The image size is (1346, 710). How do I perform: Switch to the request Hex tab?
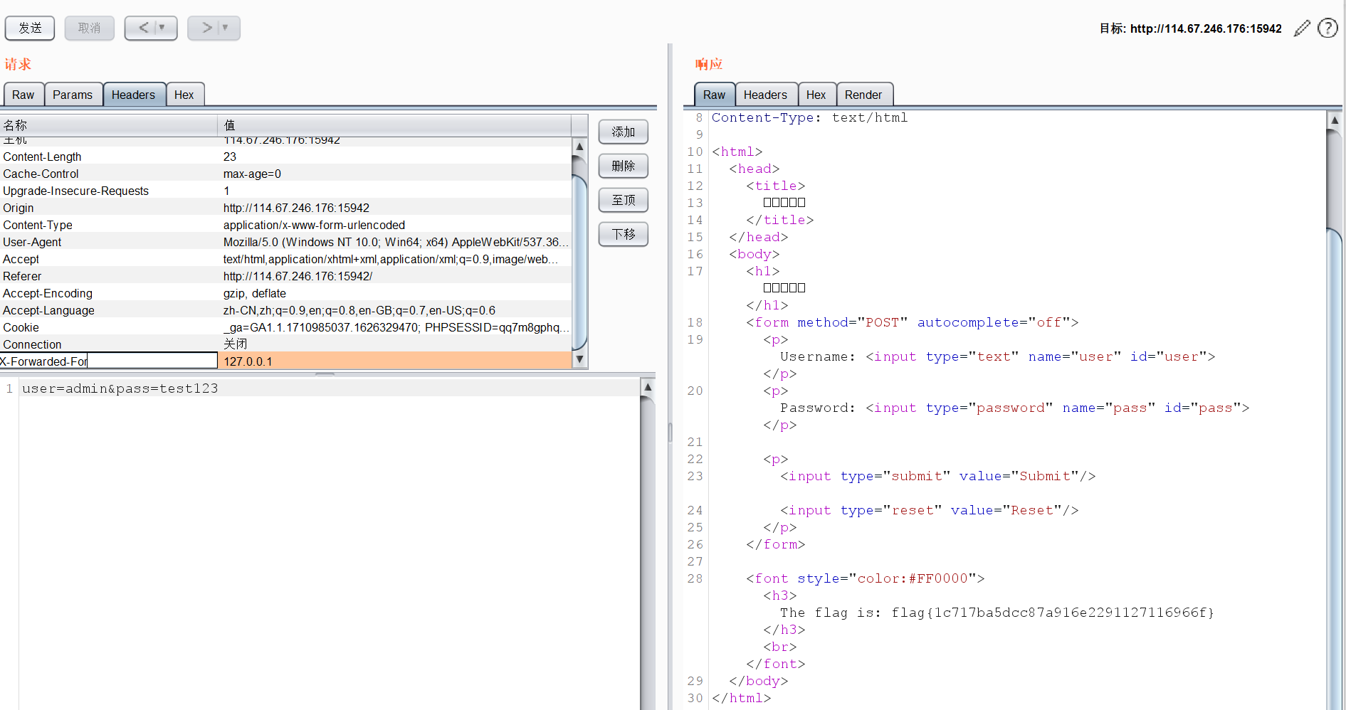pyautogui.click(x=184, y=95)
